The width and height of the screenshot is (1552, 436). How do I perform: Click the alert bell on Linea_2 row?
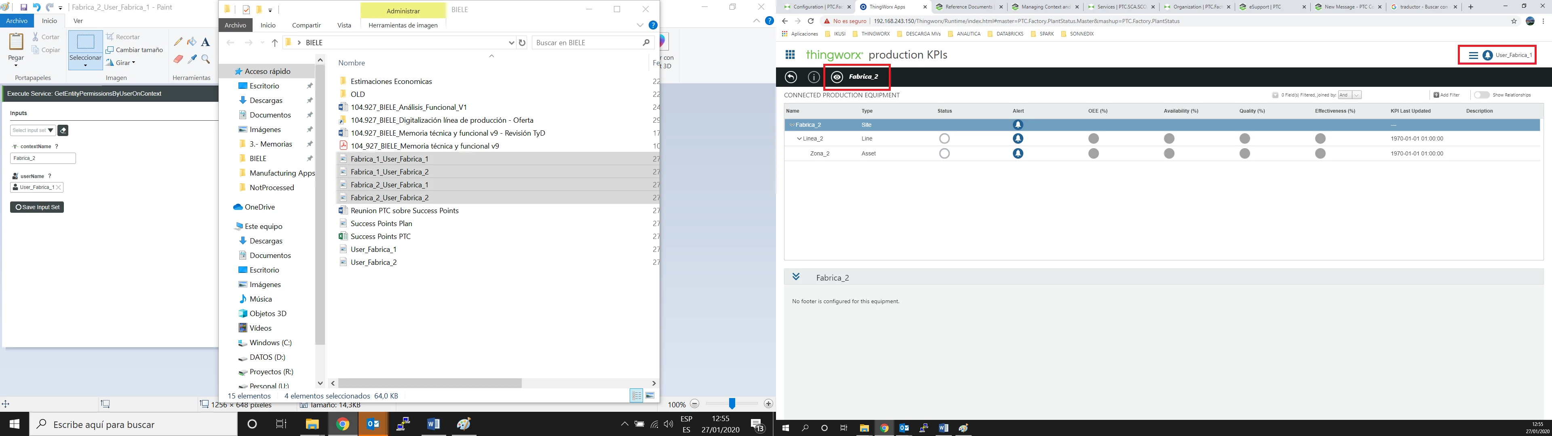pos(1018,138)
